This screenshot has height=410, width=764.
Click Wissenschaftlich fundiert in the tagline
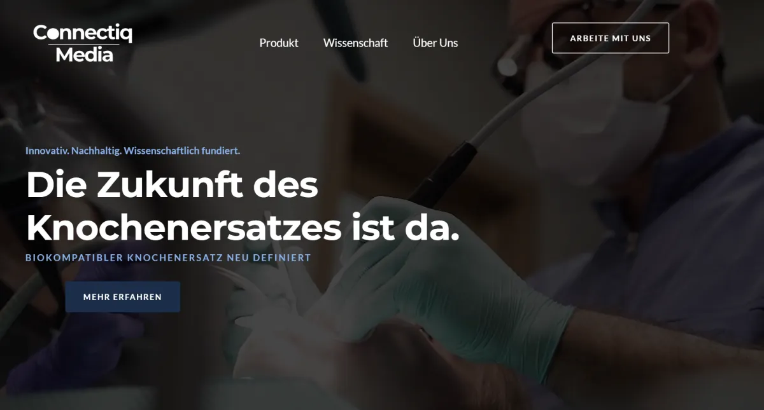point(181,151)
